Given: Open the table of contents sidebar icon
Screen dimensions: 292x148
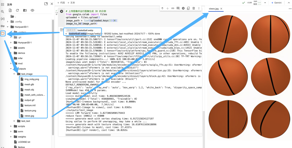Looking at the screenshot, I should (2, 4).
